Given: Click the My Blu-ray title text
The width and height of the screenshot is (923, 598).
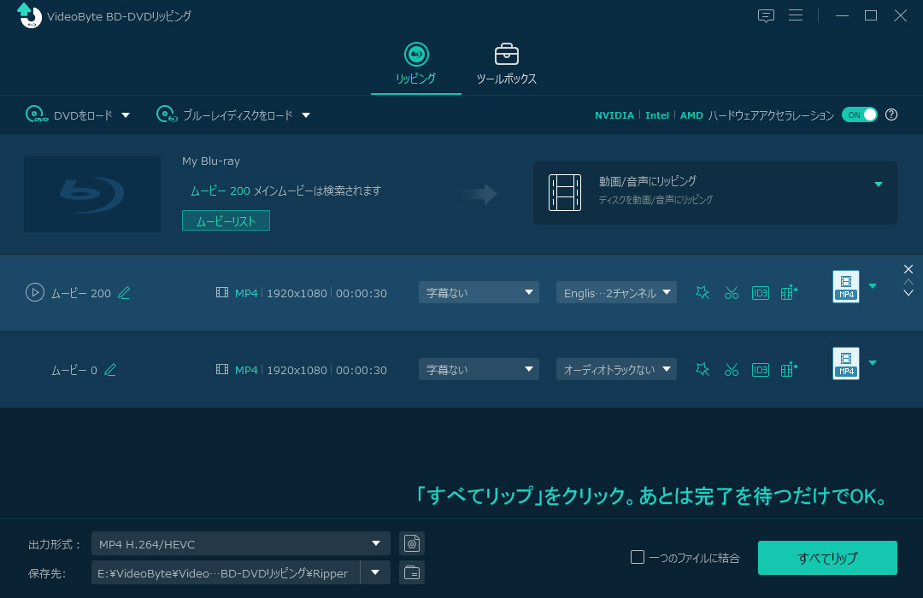Looking at the screenshot, I should [x=211, y=161].
